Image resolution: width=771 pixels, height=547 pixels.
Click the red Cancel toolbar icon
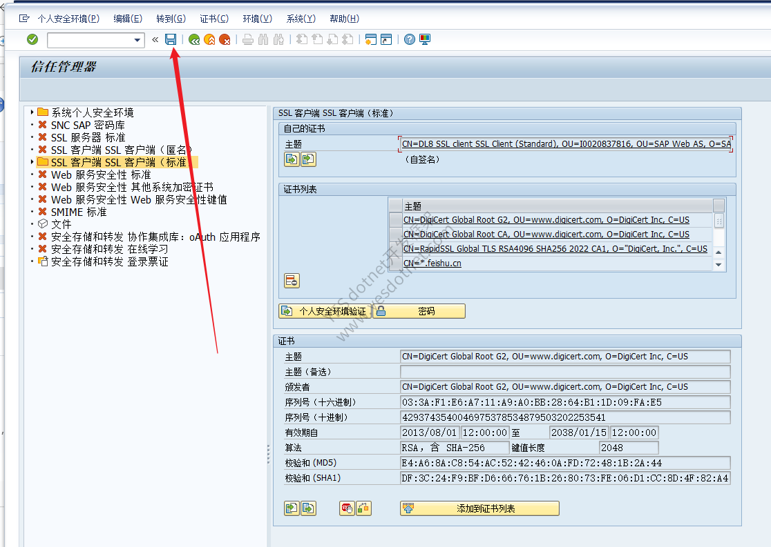click(225, 39)
